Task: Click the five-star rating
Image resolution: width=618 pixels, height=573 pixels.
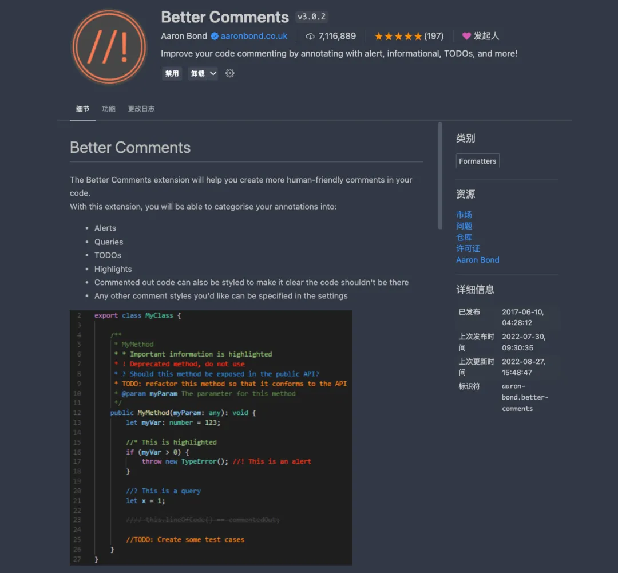Action: coord(398,36)
